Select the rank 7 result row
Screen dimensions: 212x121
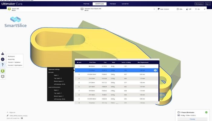[x=117, y=91]
